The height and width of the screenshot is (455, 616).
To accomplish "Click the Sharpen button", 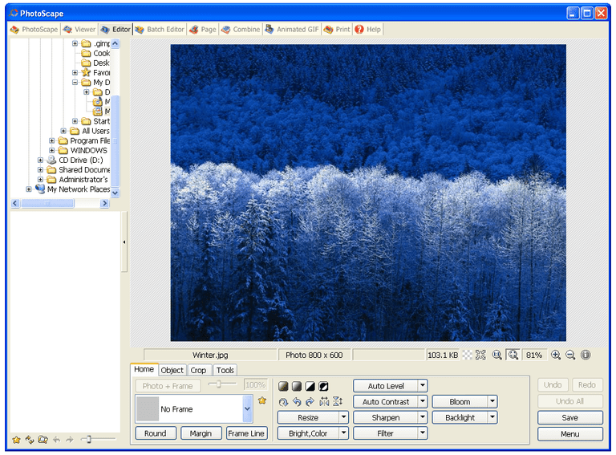I will 386,417.
